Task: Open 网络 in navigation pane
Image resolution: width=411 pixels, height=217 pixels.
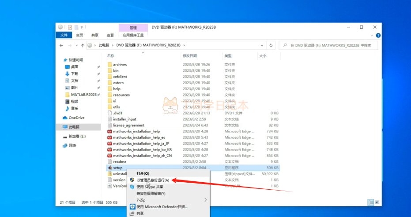Action: pos(72,146)
